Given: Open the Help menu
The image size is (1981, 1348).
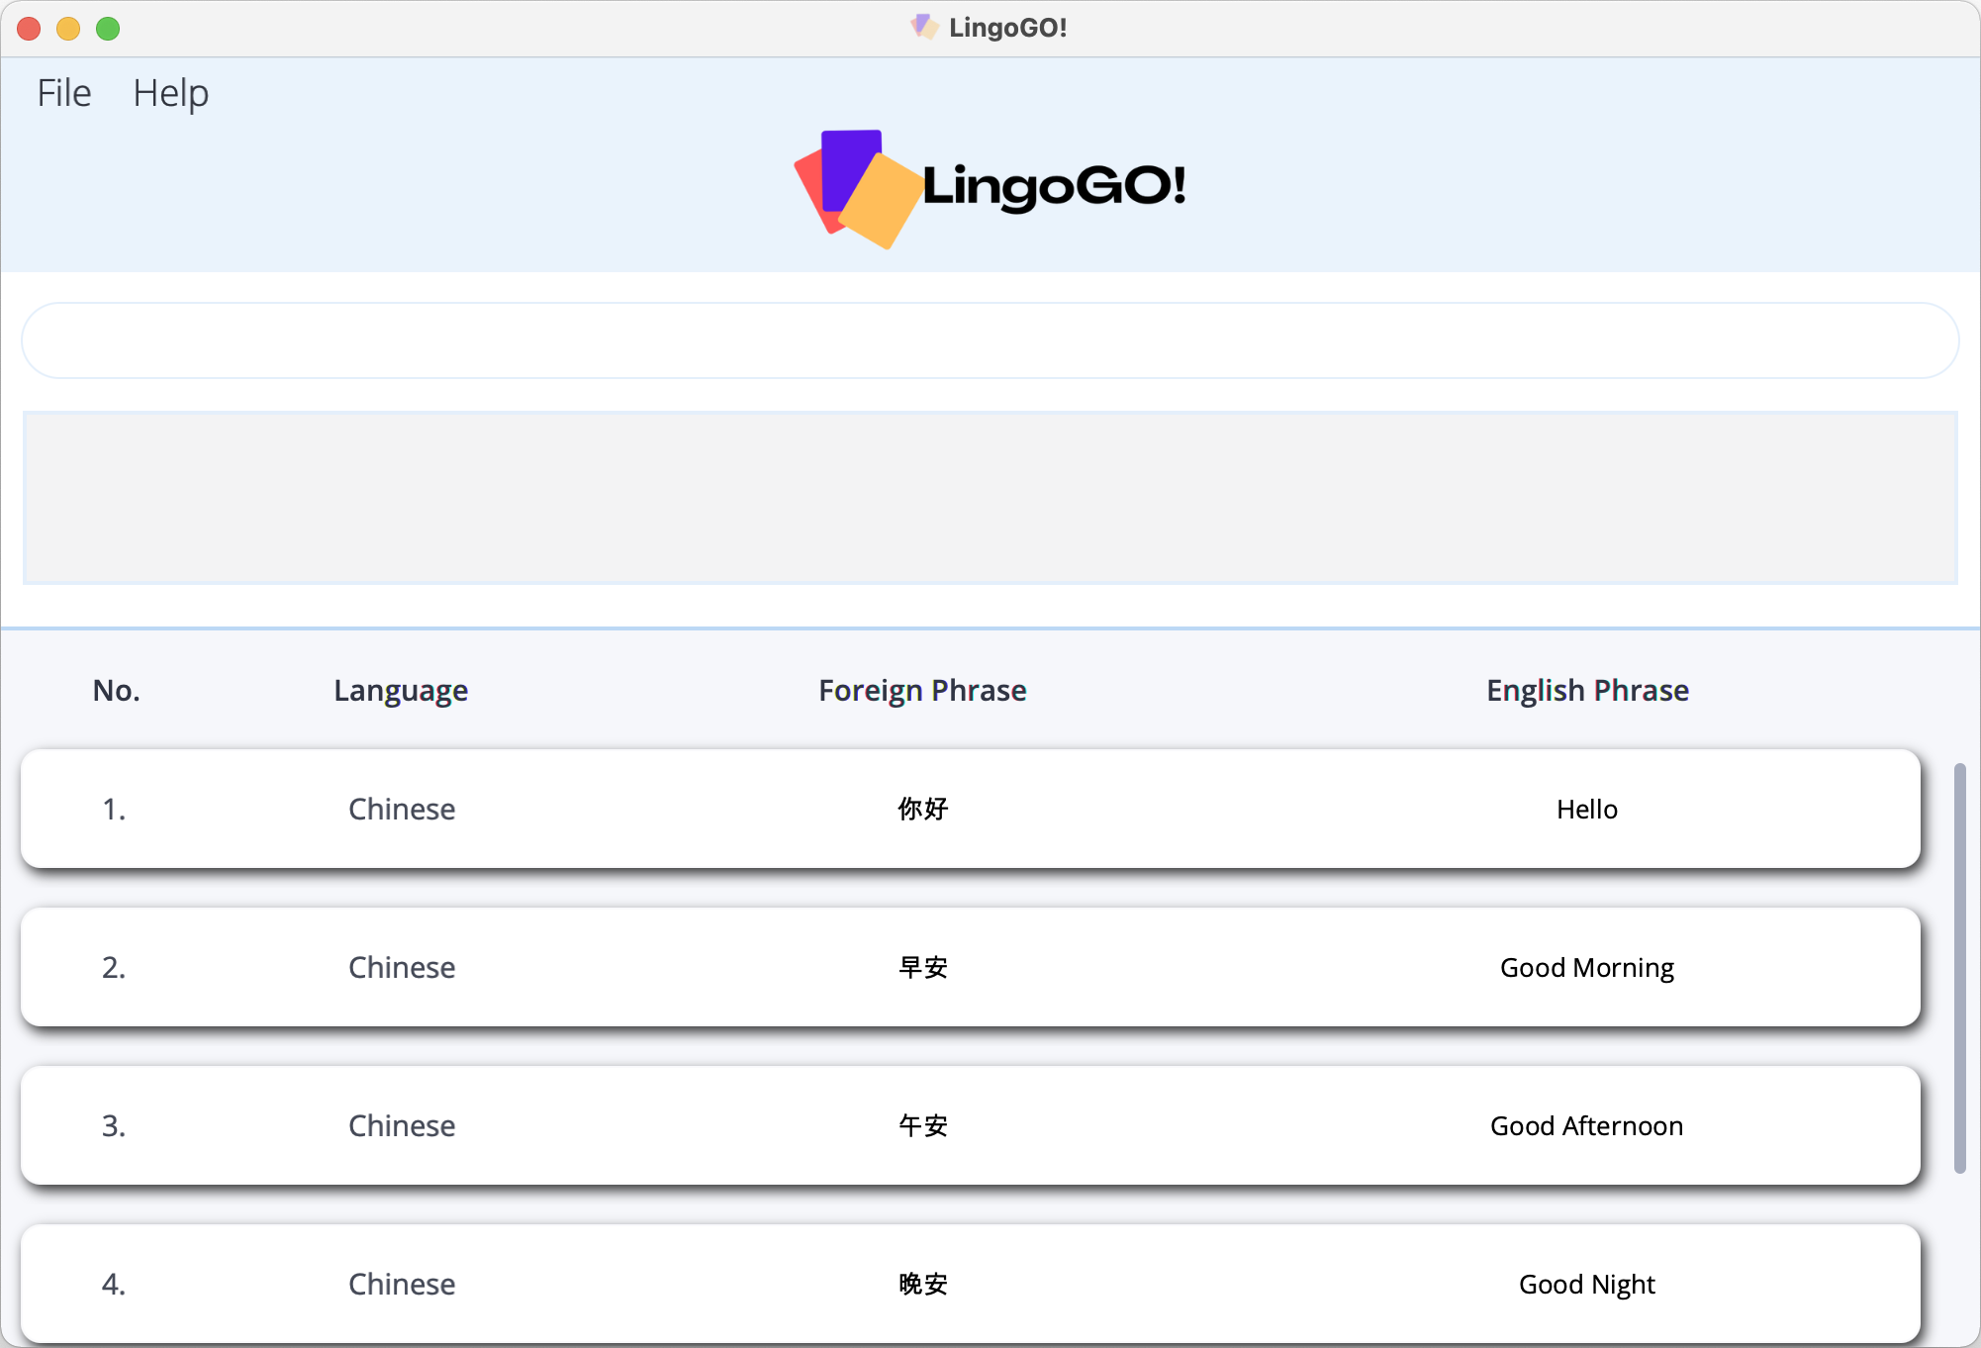Looking at the screenshot, I should pos(170,93).
